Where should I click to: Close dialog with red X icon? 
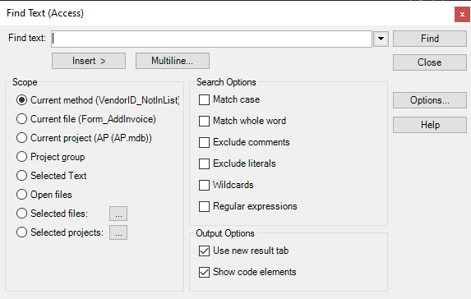pyautogui.click(x=462, y=15)
